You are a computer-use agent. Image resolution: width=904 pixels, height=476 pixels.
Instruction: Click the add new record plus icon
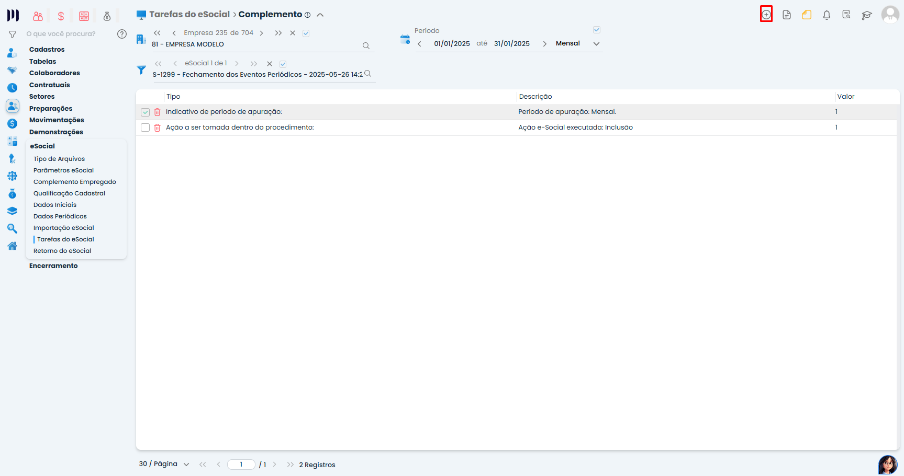click(x=766, y=15)
